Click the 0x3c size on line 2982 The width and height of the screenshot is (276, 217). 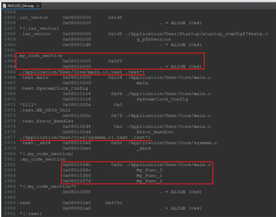(116, 165)
